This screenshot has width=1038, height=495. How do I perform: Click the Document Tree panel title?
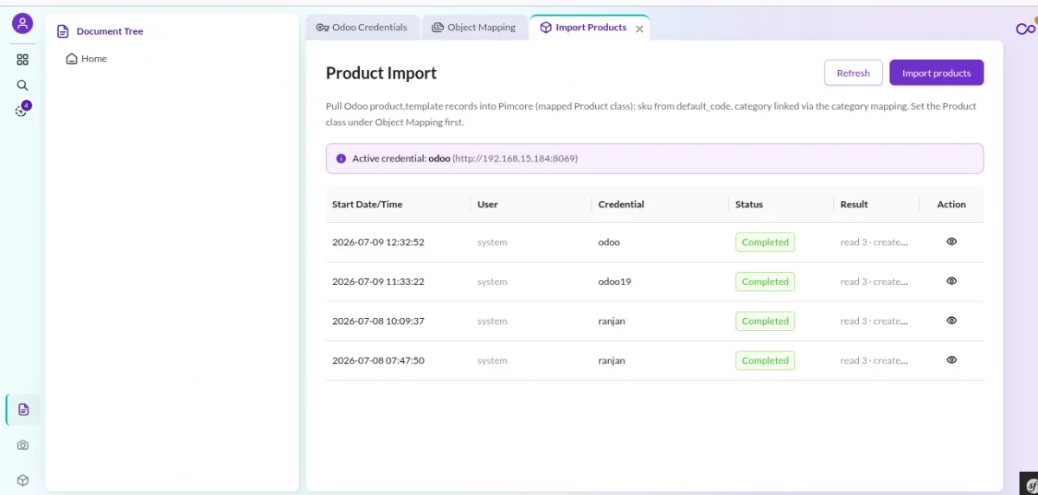coord(110,31)
